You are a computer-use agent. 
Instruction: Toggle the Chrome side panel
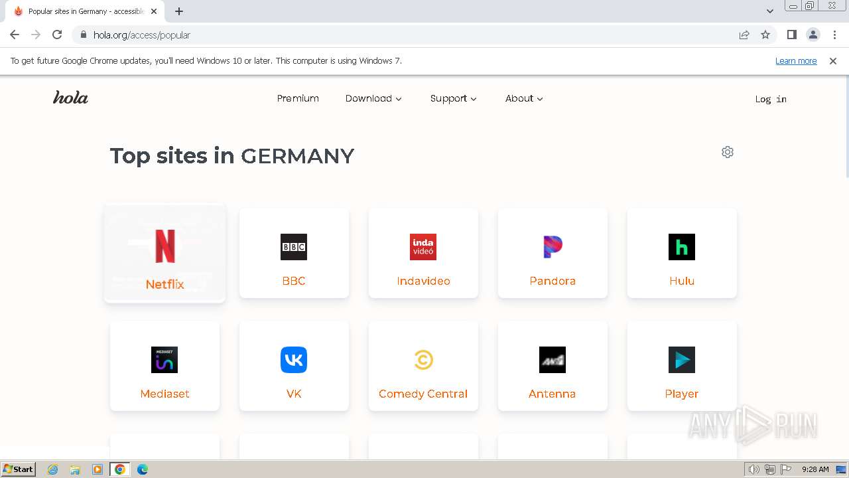click(791, 35)
